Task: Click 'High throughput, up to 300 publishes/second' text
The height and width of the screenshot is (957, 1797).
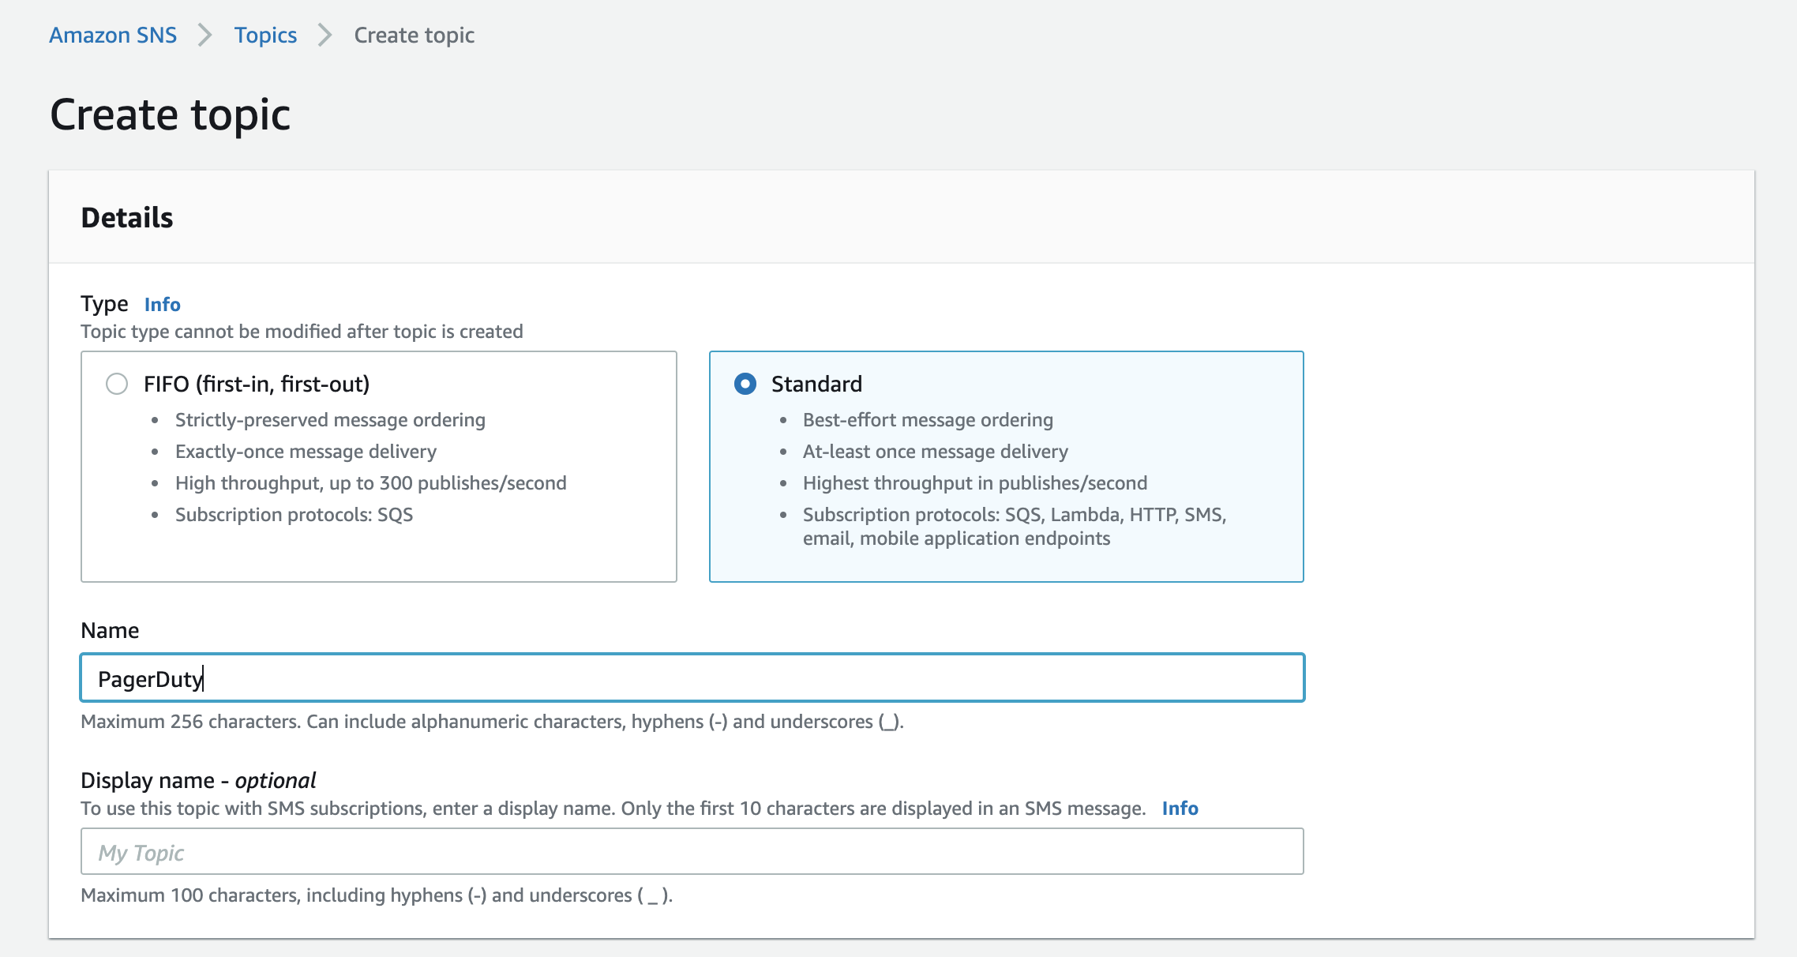Action: tap(371, 482)
